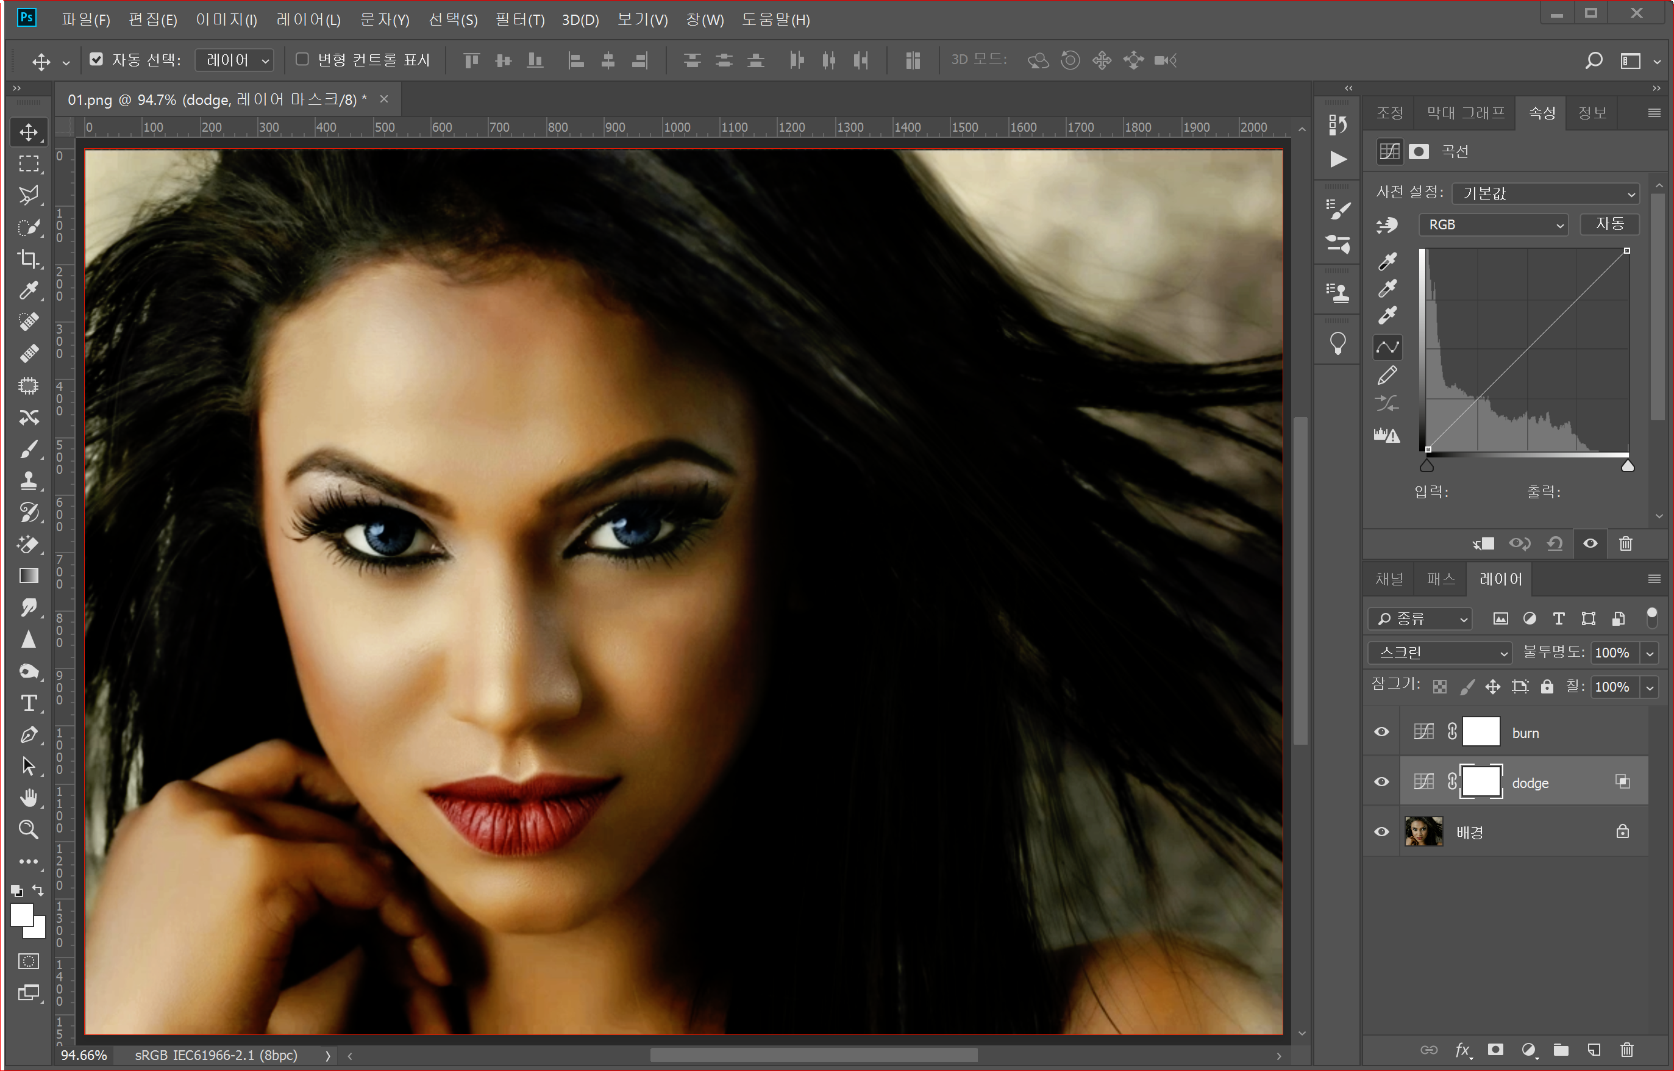1674x1071 pixels.
Task: Select the Gradient tool
Action: click(x=29, y=576)
